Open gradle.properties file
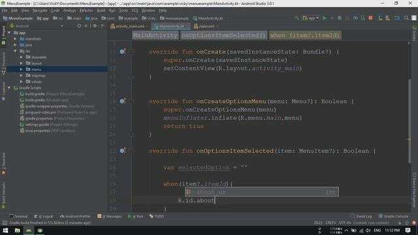The image size is (418, 235). (52, 118)
